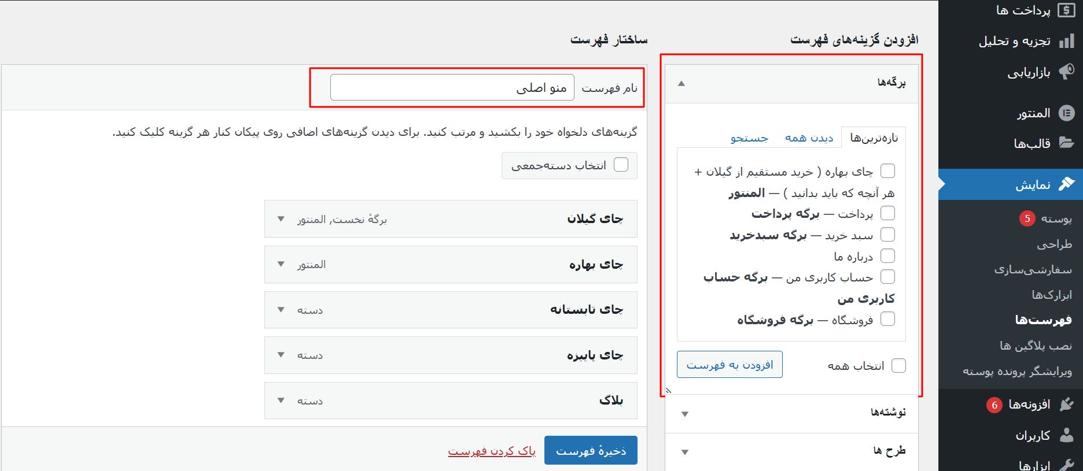Expand the بلاگ menu item arrow
1083x471 pixels.
pyautogui.click(x=281, y=400)
